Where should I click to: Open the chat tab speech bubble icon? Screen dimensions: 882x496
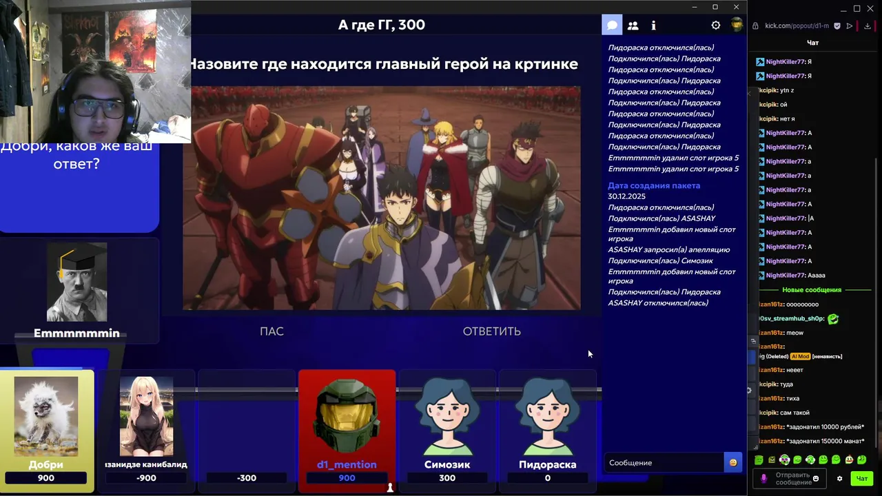click(612, 25)
